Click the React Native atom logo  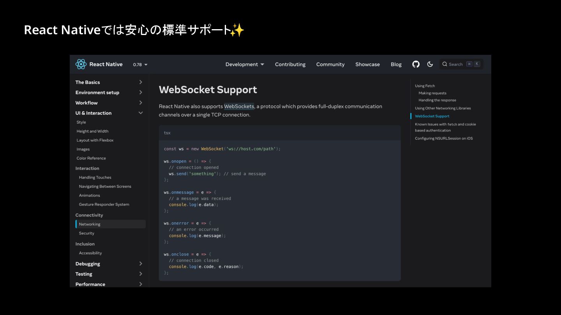(81, 64)
